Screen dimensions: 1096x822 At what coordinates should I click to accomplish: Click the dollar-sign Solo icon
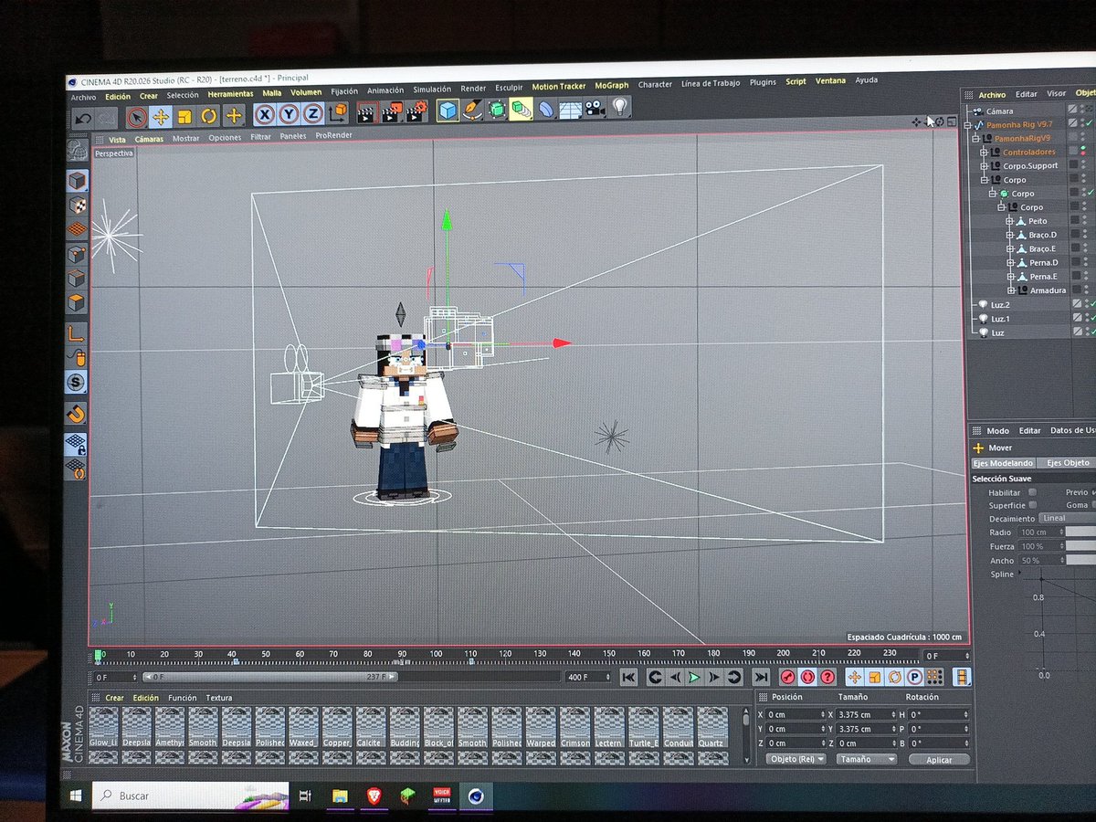click(76, 383)
